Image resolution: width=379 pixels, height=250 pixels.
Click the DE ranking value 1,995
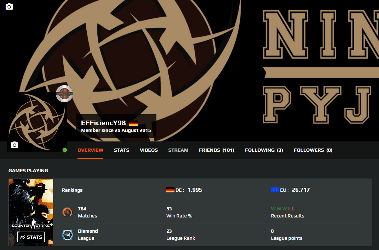point(195,190)
